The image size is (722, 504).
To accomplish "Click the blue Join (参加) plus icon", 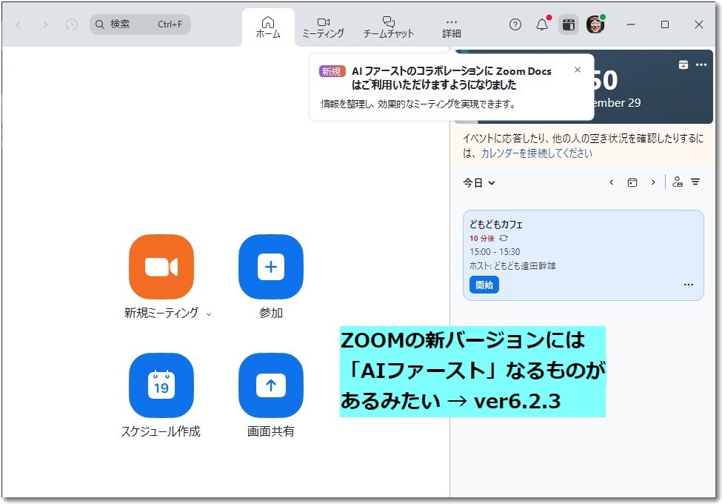I will tap(270, 267).
